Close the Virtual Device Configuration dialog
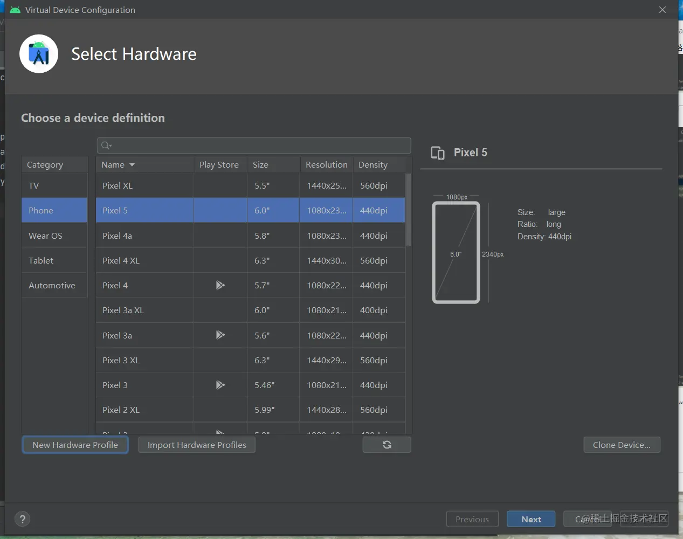683x539 pixels. [663, 10]
